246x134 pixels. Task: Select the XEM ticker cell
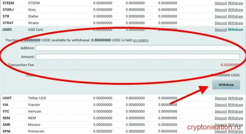point(6,118)
